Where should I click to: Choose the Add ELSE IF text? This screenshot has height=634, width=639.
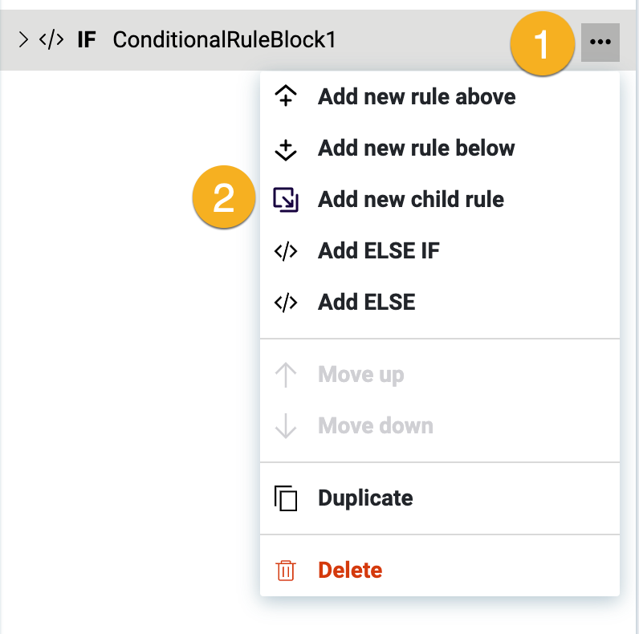(x=379, y=251)
